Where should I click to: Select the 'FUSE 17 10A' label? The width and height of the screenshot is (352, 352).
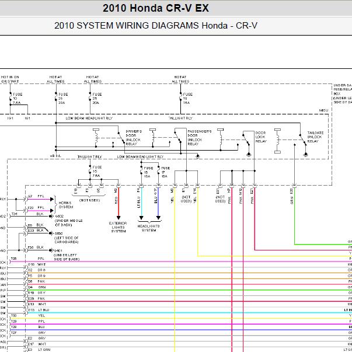(x=165, y=172)
